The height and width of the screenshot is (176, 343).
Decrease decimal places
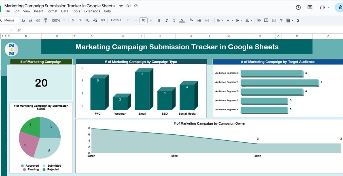coord(88,20)
